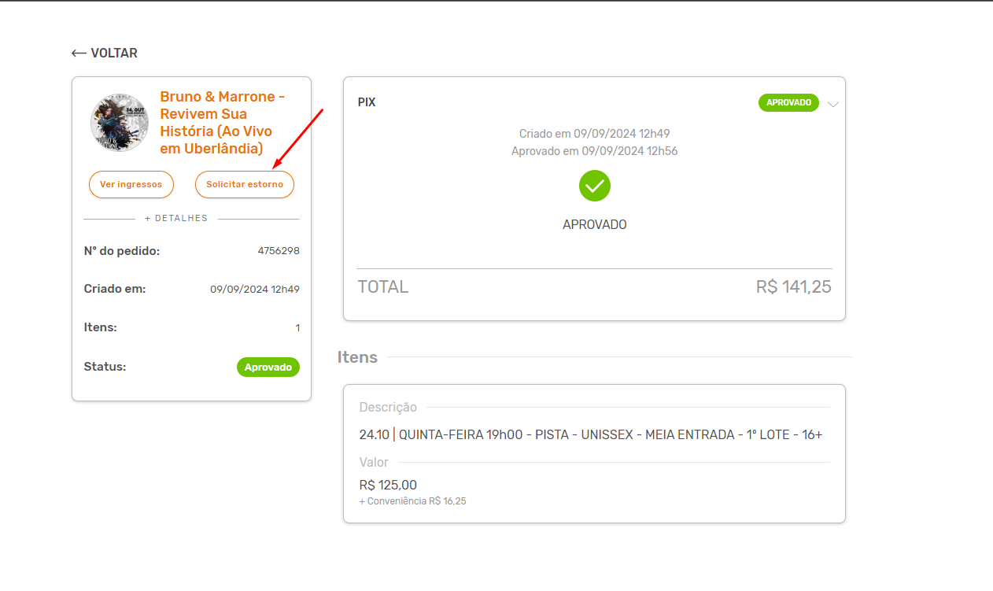Click the Aprovado status badge
The image size is (993, 591).
(x=268, y=368)
